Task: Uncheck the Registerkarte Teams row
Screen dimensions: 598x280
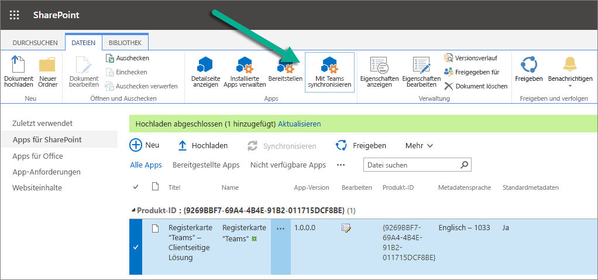Action: [136, 247]
